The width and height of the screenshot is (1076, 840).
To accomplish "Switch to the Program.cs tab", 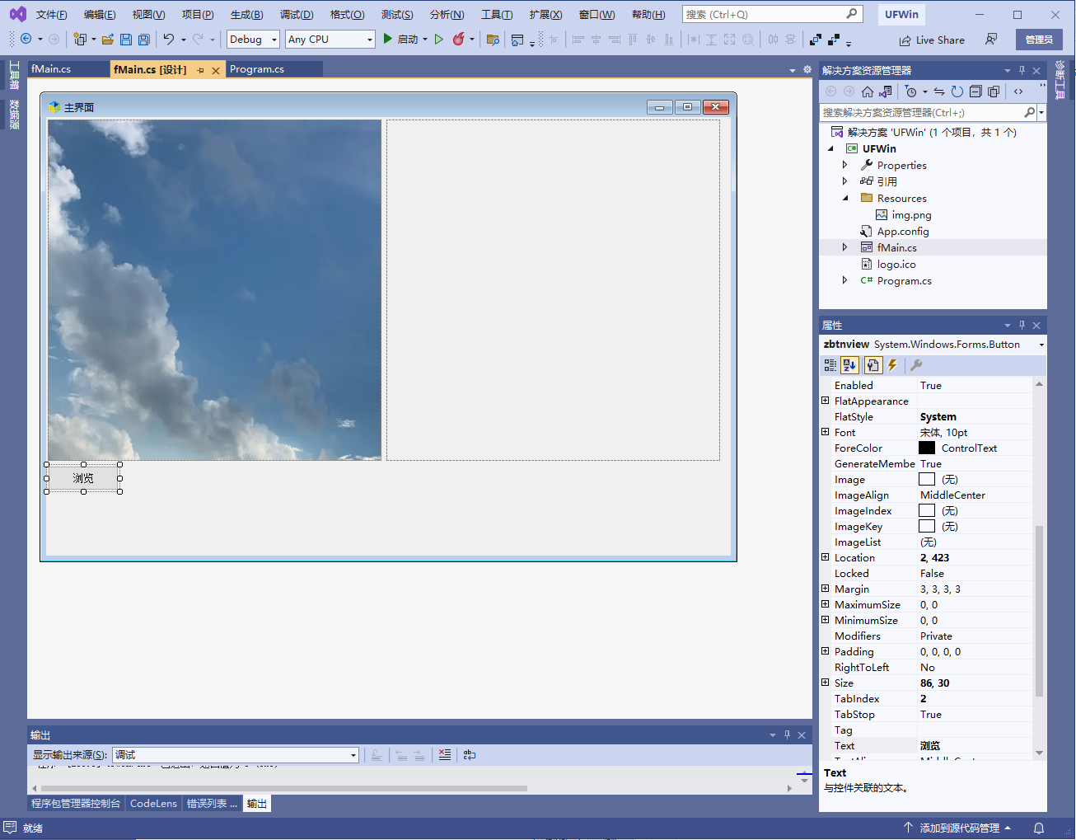I will pyautogui.click(x=257, y=69).
